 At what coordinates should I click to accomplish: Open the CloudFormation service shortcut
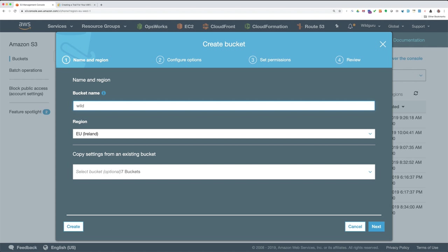pyautogui.click(x=266, y=26)
